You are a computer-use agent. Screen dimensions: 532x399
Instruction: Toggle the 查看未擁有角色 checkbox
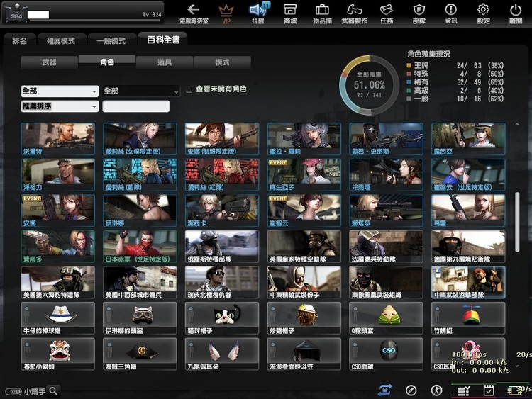pos(189,89)
